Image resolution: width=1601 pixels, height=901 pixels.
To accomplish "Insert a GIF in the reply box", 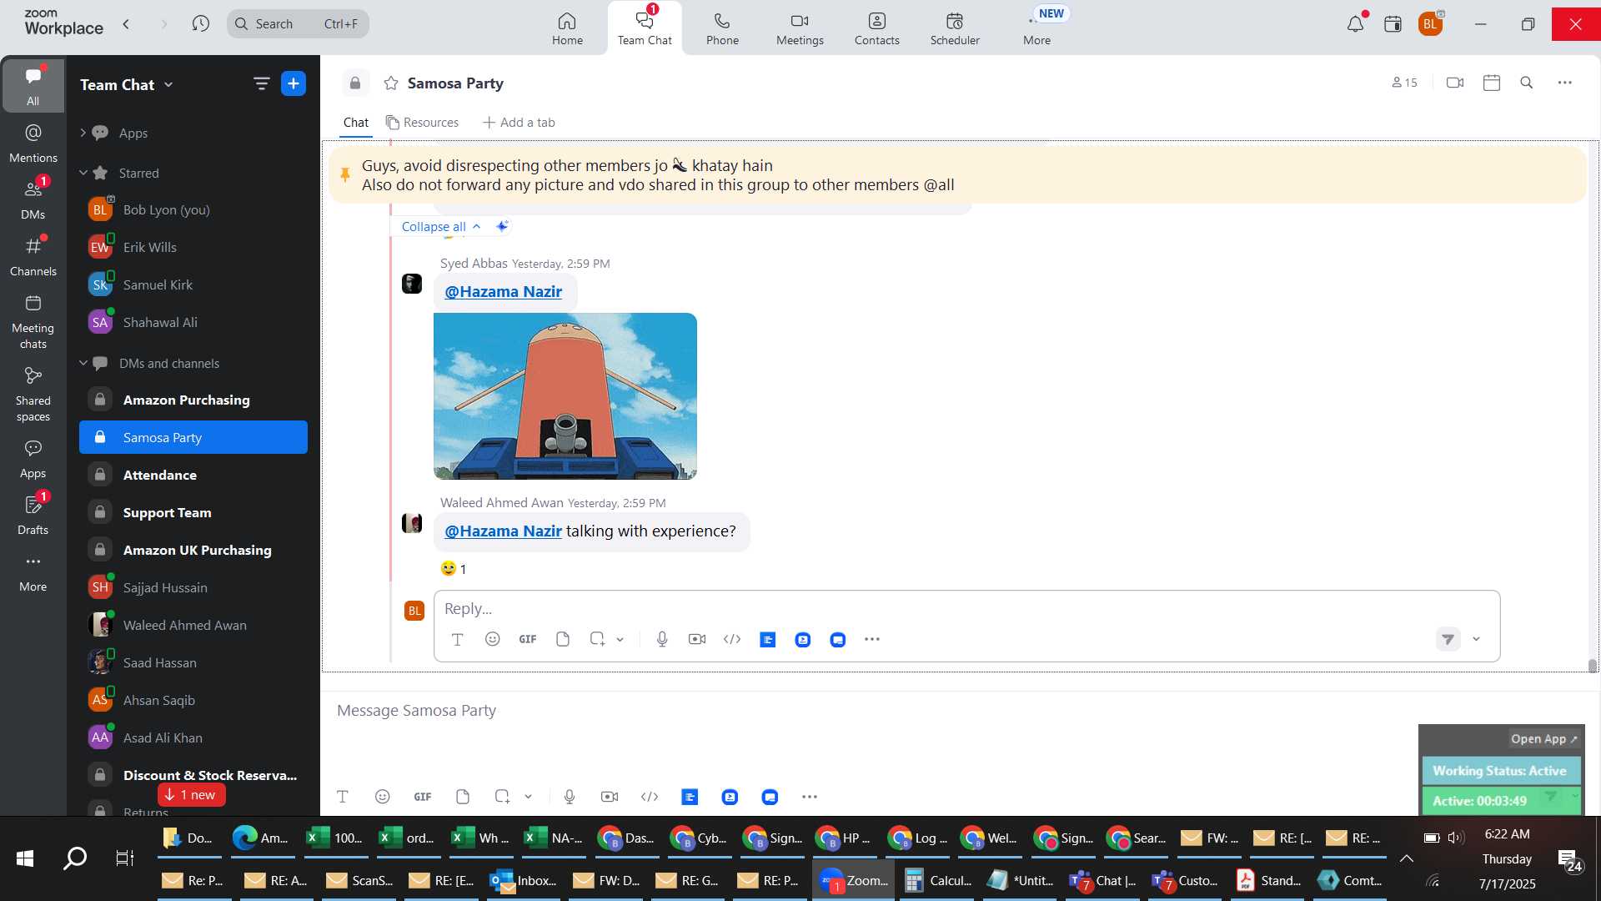I will [528, 639].
